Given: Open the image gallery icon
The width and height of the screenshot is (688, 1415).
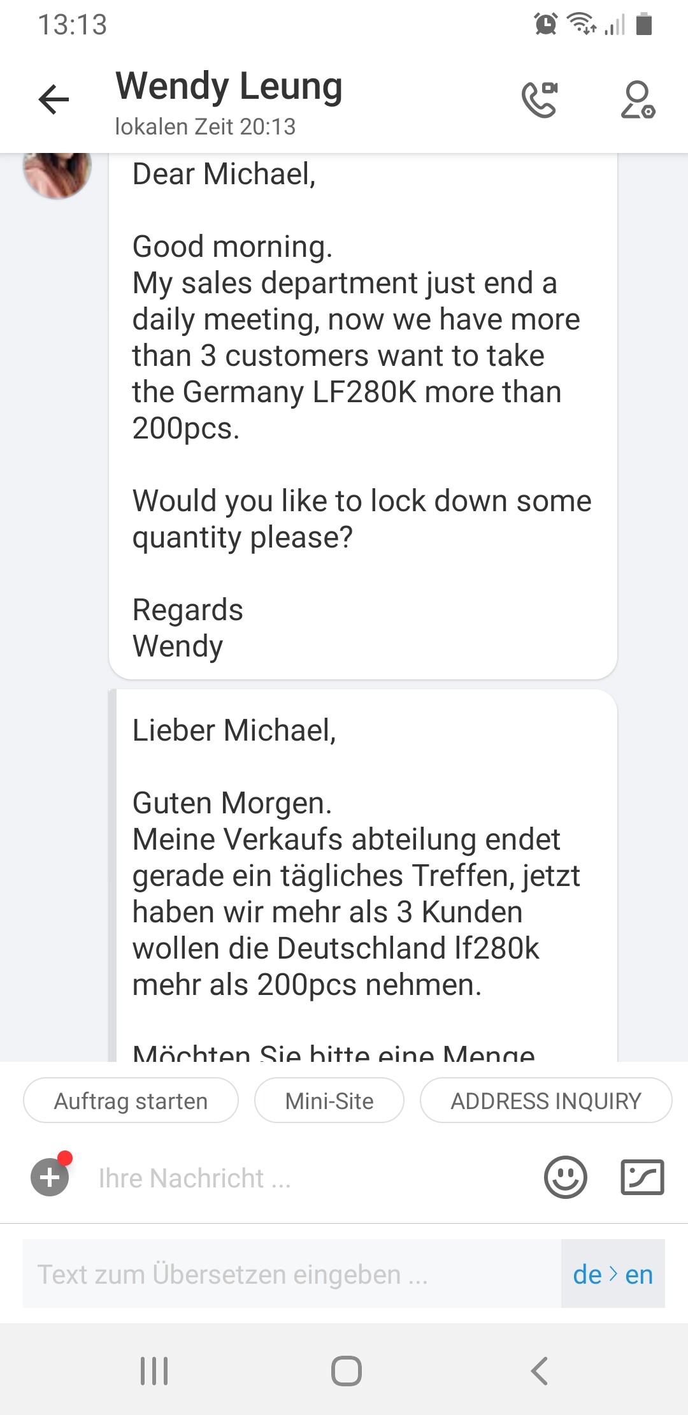Looking at the screenshot, I should point(642,1177).
